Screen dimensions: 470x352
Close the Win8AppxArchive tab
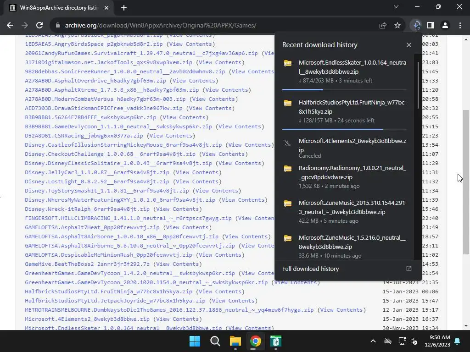[106, 8]
